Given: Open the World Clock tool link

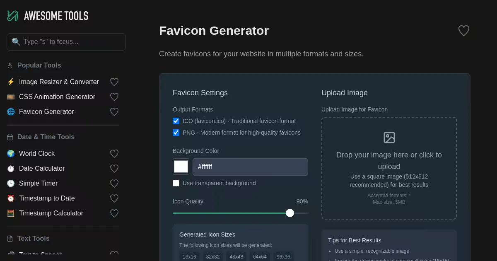Looking at the screenshot, I should coord(37,154).
